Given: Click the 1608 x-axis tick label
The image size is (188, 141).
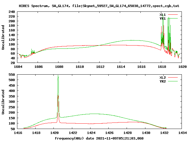Looking at the screenshot, I should (x=59, y=67).
